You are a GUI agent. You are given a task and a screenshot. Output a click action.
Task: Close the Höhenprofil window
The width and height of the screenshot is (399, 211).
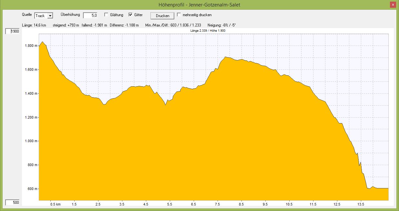point(393,5)
